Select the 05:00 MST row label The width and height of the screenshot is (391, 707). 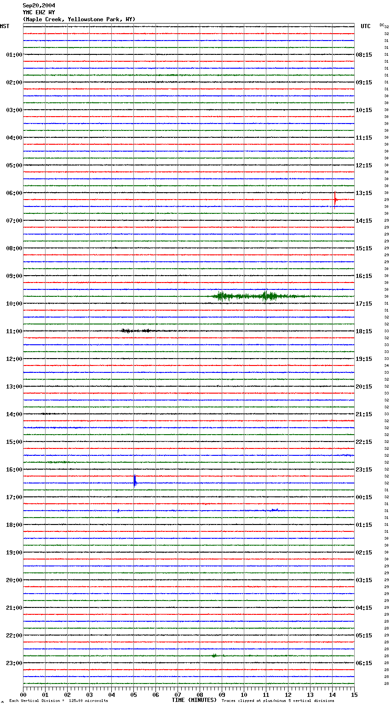click(x=14, y=165)
